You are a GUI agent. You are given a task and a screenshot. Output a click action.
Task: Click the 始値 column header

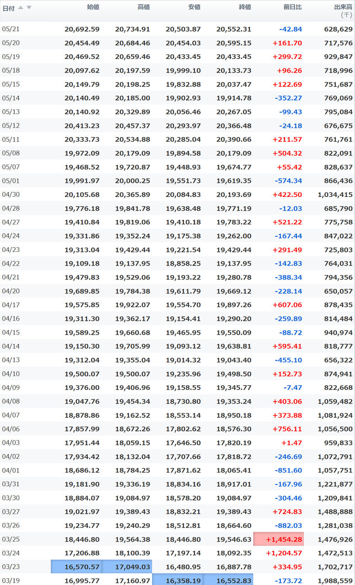93,7
